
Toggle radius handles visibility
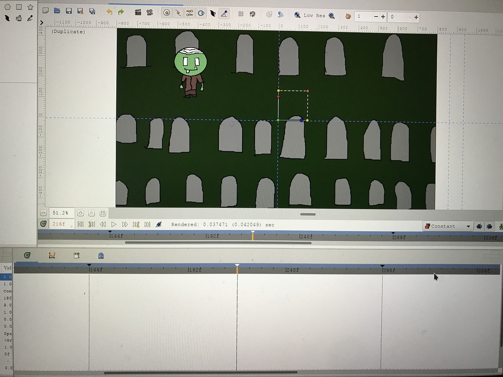click(201, 14)
